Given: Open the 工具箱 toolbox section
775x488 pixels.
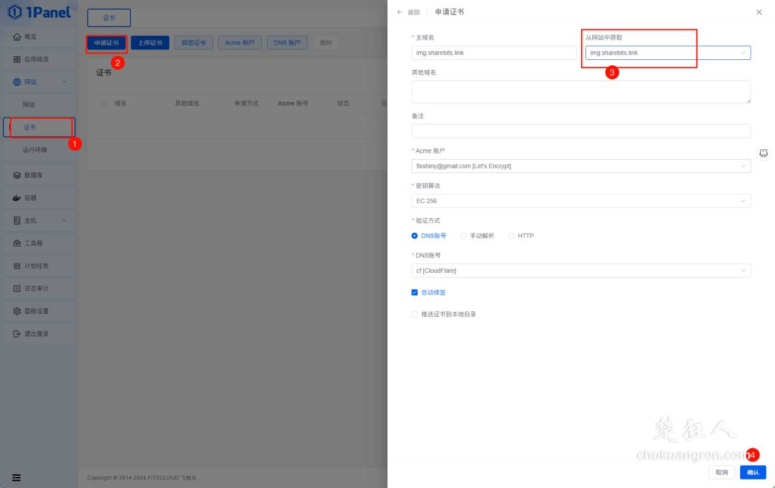Looking at the screenshot, I should tap(39, 242).
